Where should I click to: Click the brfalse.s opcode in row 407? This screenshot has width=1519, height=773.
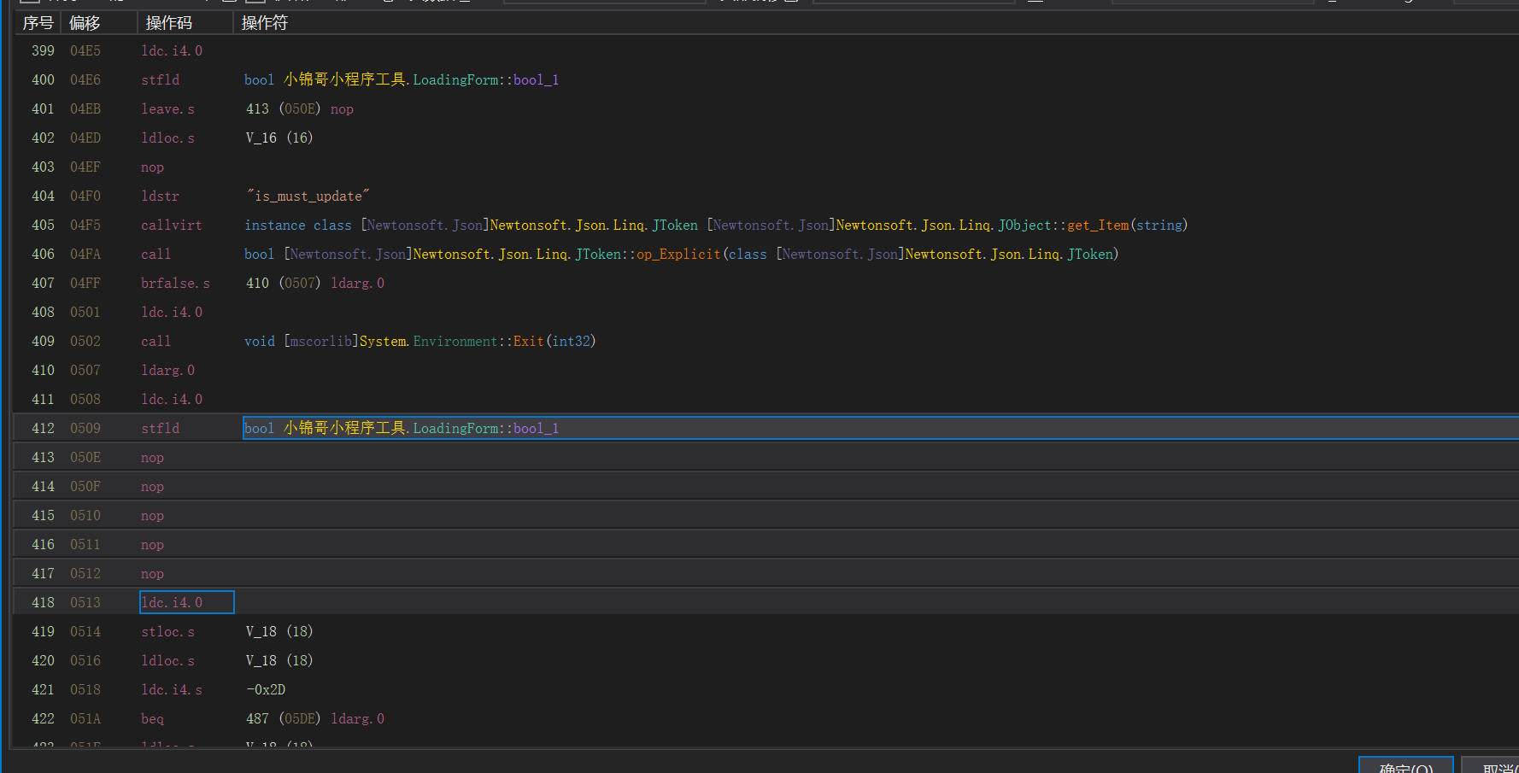175,283
